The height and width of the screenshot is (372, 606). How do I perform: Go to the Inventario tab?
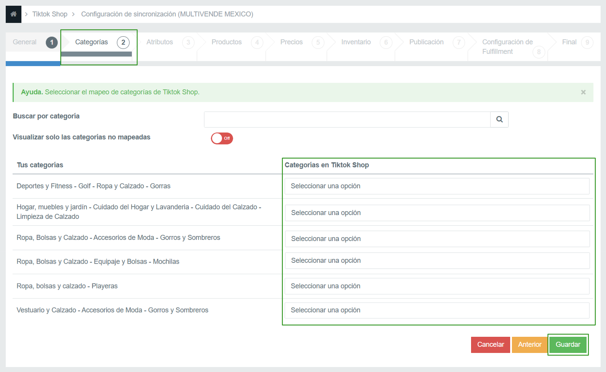tap(356, 42)
